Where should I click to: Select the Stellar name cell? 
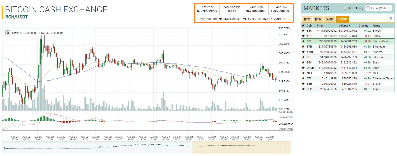pos(377,84)
